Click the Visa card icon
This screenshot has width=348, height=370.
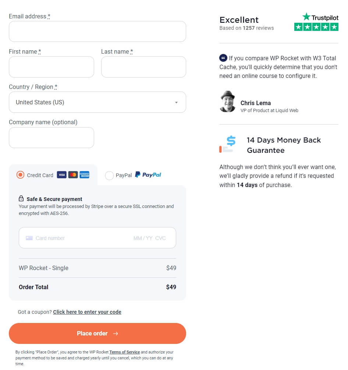click(x=62, y=175)
